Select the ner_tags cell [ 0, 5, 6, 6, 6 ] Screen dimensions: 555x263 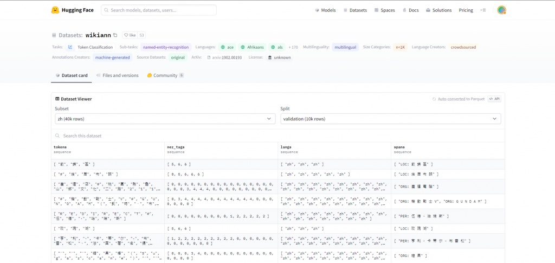[x=221, y=175]
